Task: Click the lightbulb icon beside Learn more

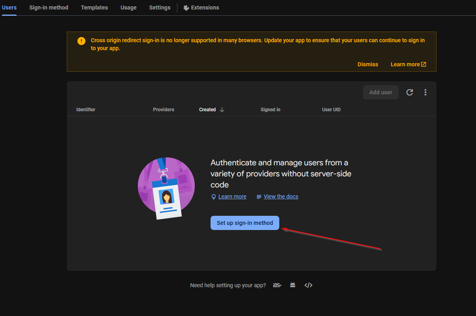Action: [214, 196]
